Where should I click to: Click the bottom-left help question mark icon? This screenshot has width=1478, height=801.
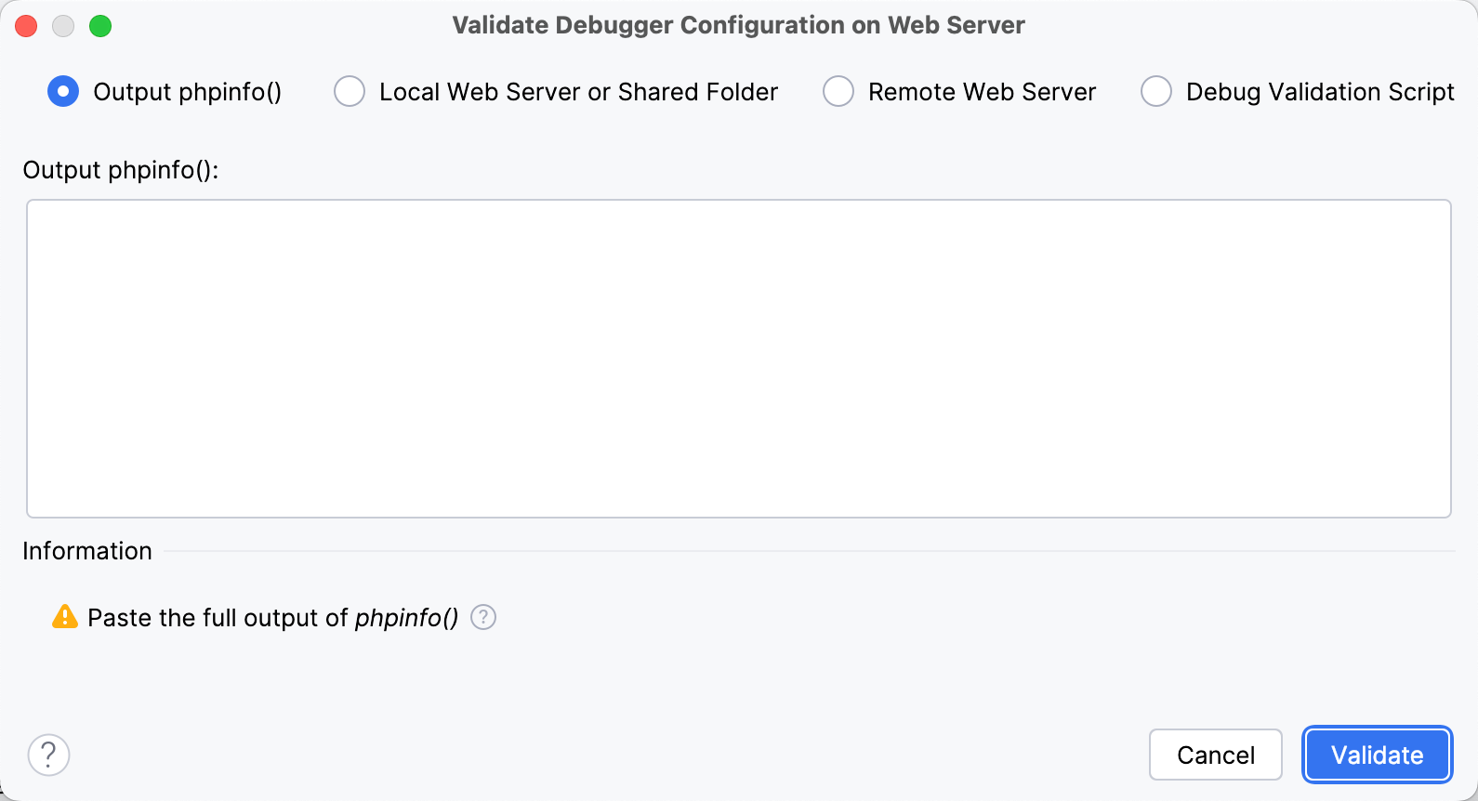[49, 755]
